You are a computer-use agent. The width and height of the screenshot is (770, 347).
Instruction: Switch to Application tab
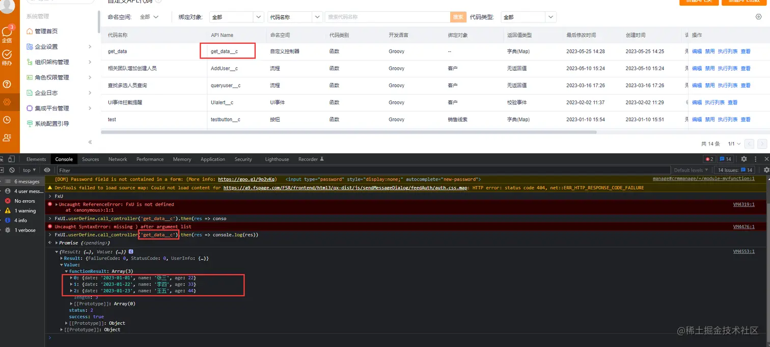coord(213,159)
